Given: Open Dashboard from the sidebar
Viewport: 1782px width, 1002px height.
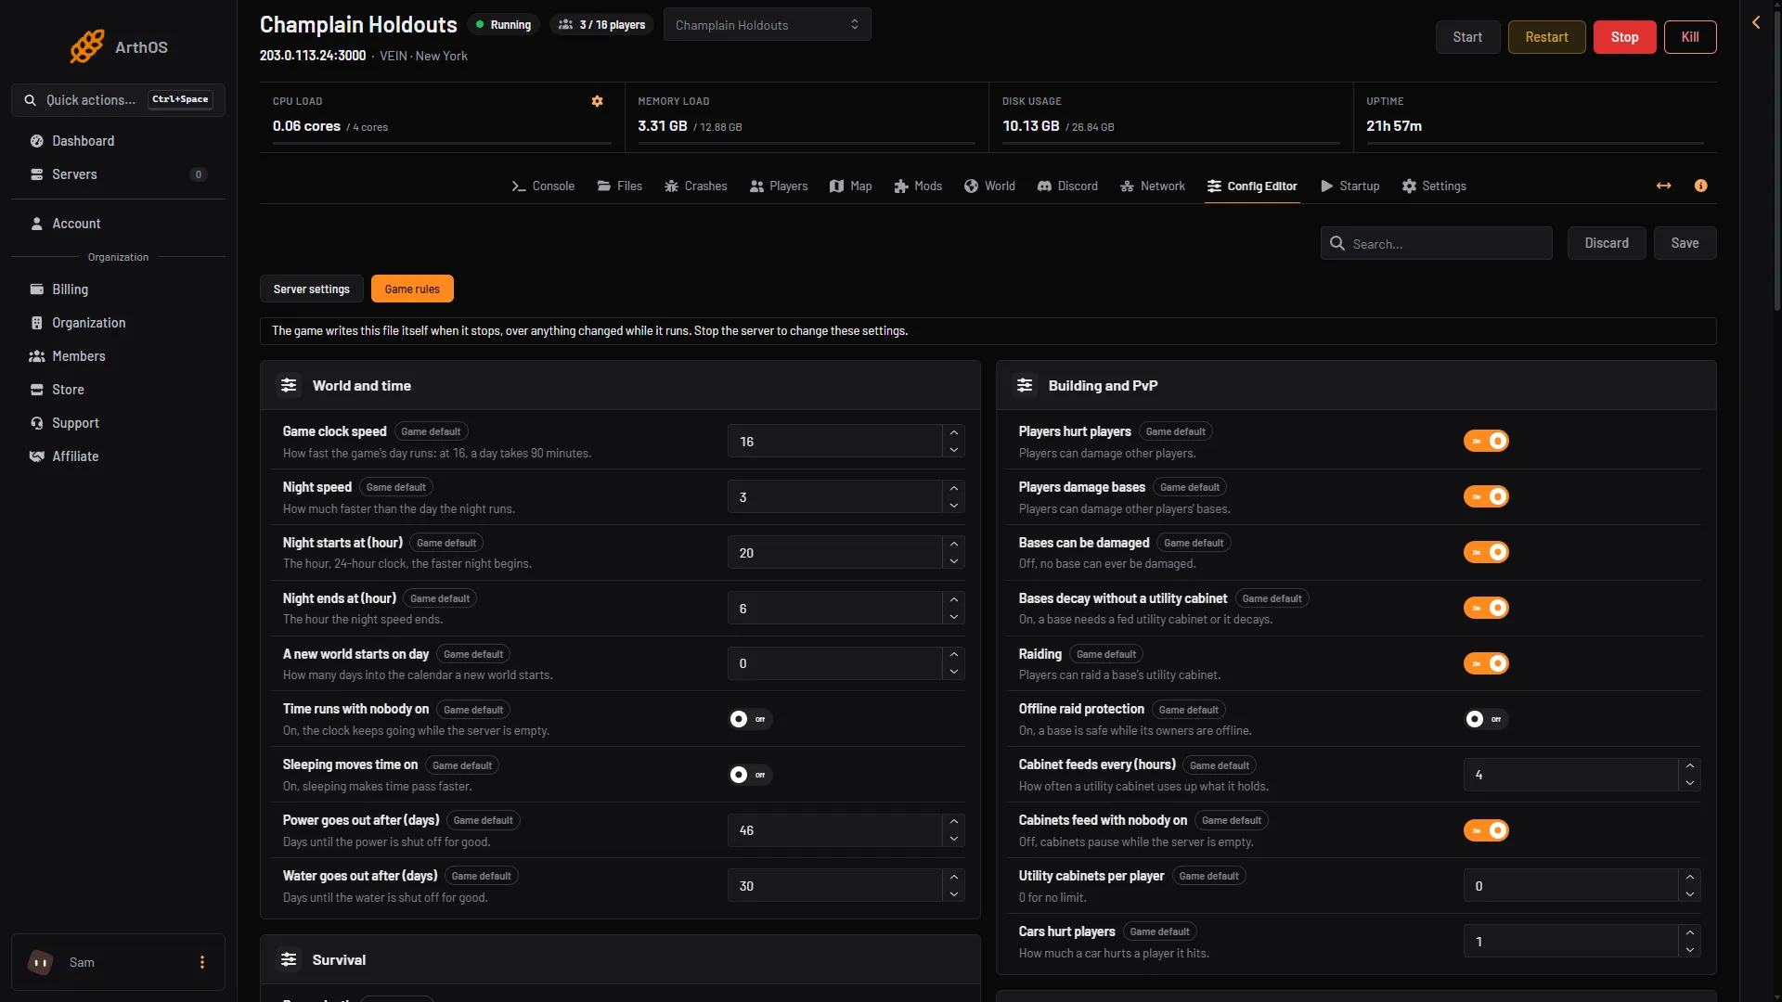Looking at the screenshot, I should pyautogui.click(x=118, y=141).
